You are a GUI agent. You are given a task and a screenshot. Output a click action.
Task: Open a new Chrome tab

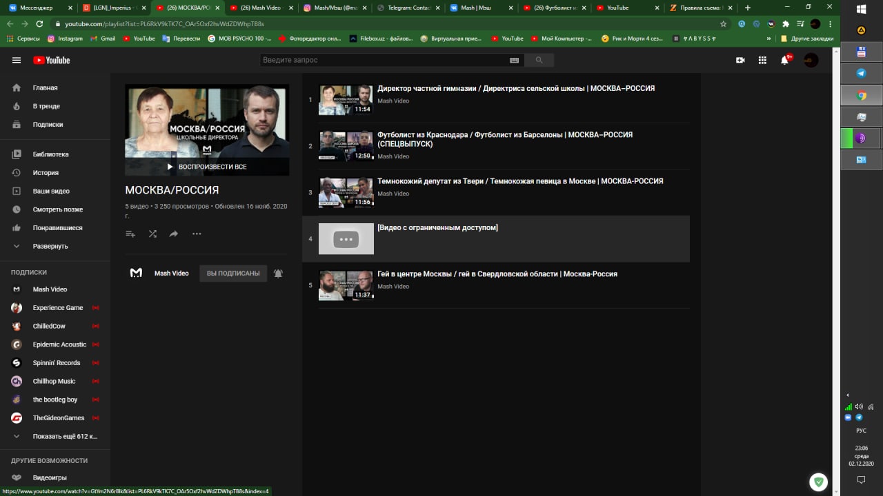[748, 8]
